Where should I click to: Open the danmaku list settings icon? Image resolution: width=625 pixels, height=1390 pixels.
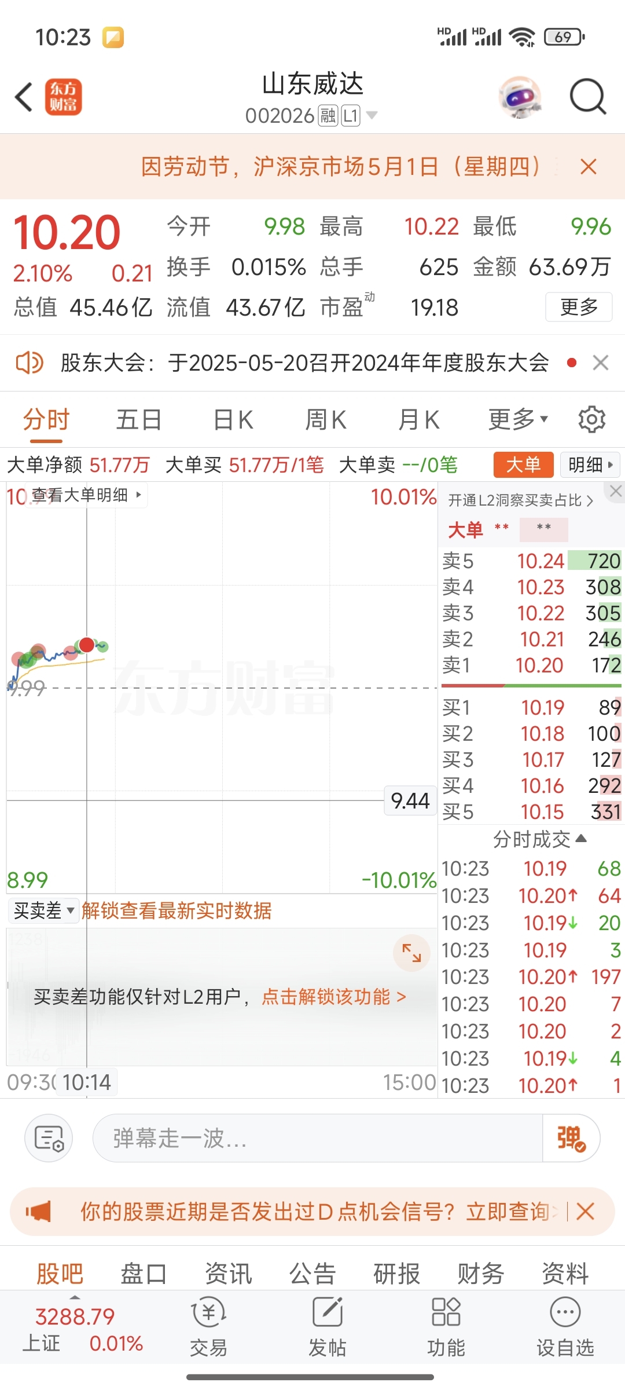click(x=49, y=1138)
